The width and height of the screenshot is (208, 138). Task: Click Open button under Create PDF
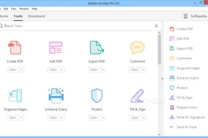(x=12, y=69)
